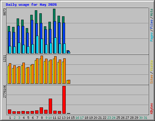
Task: Click the 9873 hits axis value
Action: (5, 12)
